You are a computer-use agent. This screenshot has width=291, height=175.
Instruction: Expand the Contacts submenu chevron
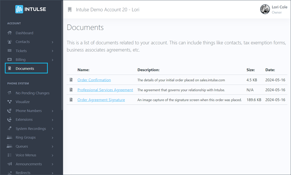point(52,42)
